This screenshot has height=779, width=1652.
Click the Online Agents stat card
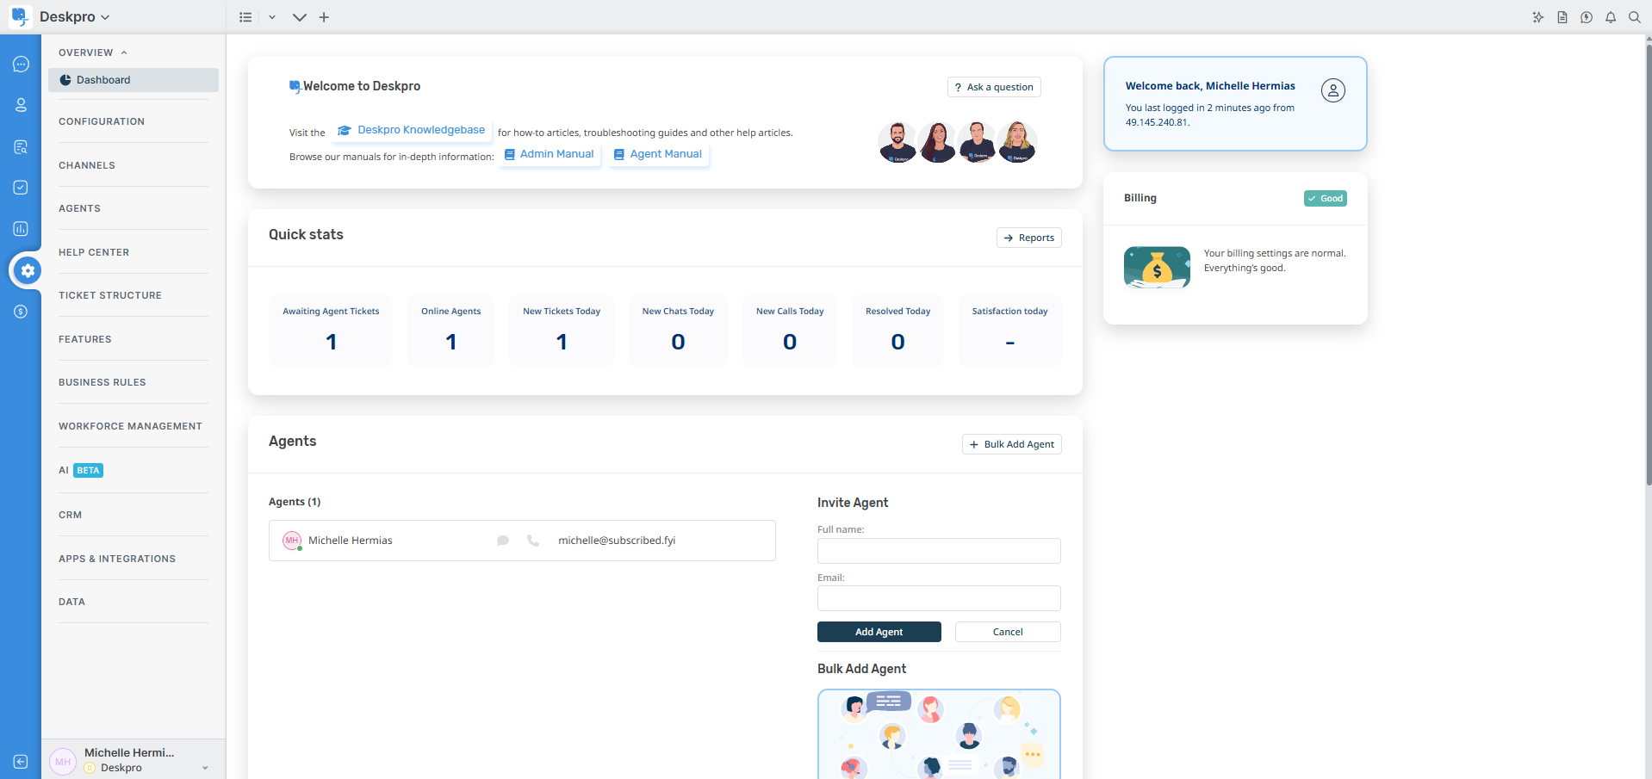451,331
